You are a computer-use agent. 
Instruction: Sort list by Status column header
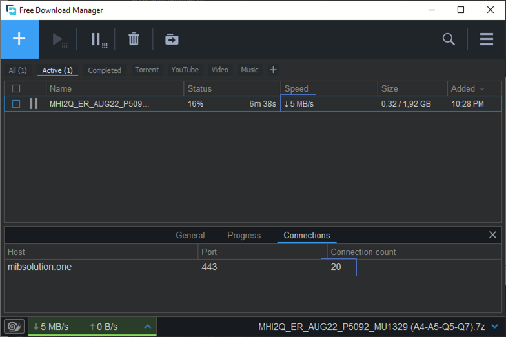pyautogui.click(x=232, y=88)
